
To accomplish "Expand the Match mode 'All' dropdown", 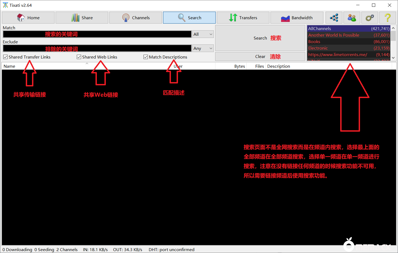I will coord(203,34).
